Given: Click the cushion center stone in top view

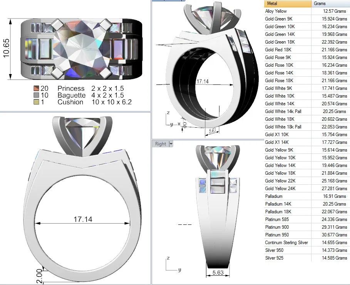Looking at the screenshot, I should [82, 49].
